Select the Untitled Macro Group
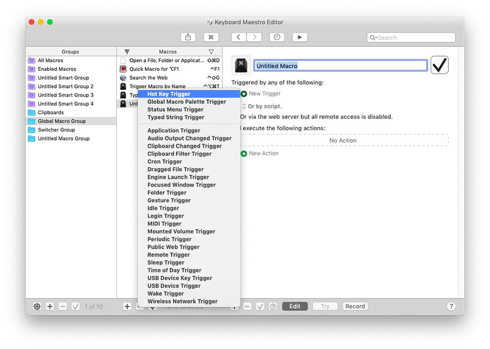 (x=71, y=139)
